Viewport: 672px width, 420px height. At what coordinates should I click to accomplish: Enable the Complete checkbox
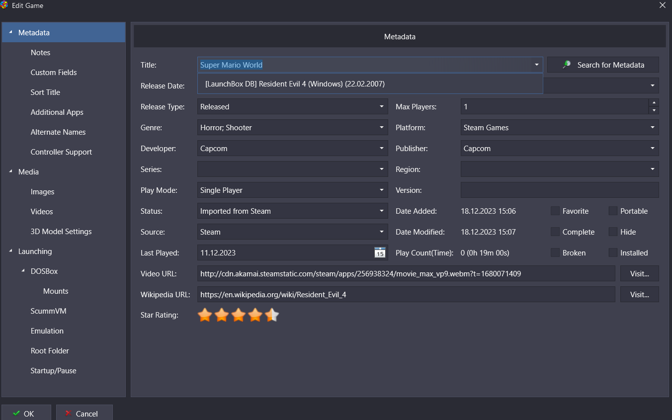point(555,232)
